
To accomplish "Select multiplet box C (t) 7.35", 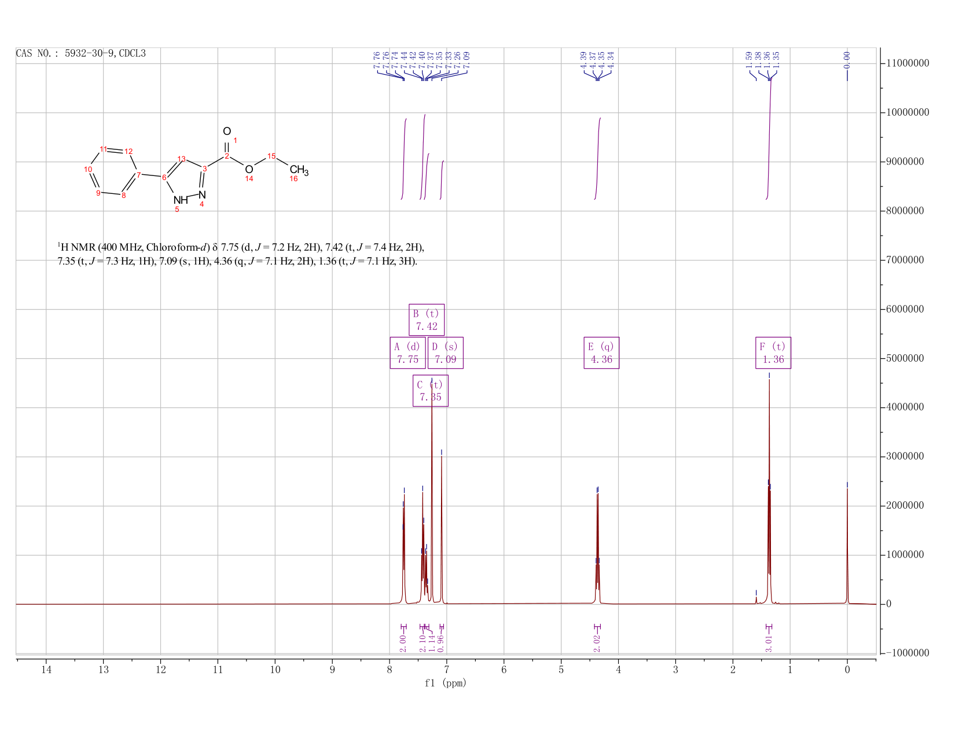I will 431,391.
